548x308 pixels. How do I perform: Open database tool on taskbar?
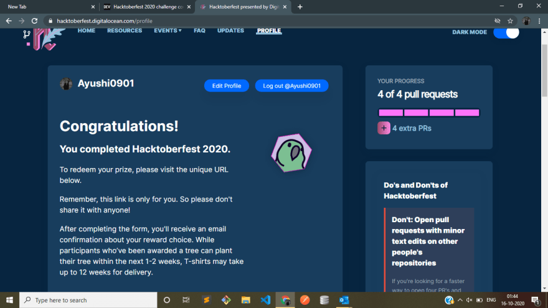tap(324, 300)
